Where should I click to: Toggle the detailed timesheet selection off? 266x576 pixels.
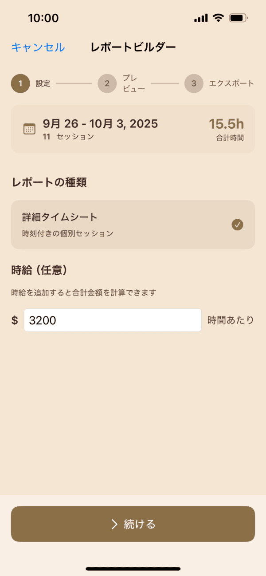coord(133,224)
